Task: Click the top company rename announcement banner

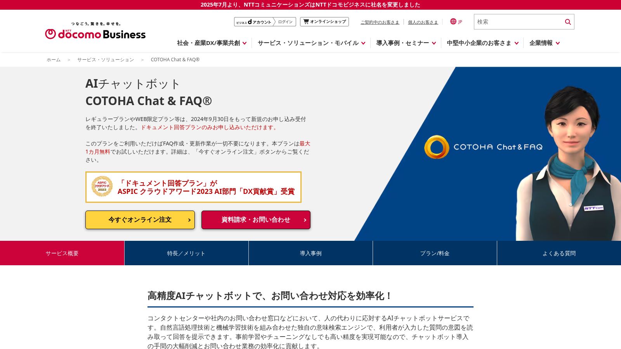Action: coord(310,5)
